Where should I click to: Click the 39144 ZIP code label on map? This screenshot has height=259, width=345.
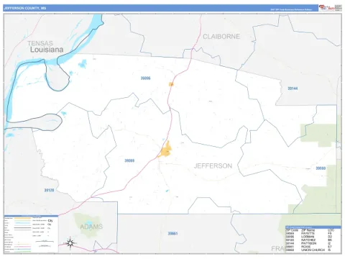[293, 88]
